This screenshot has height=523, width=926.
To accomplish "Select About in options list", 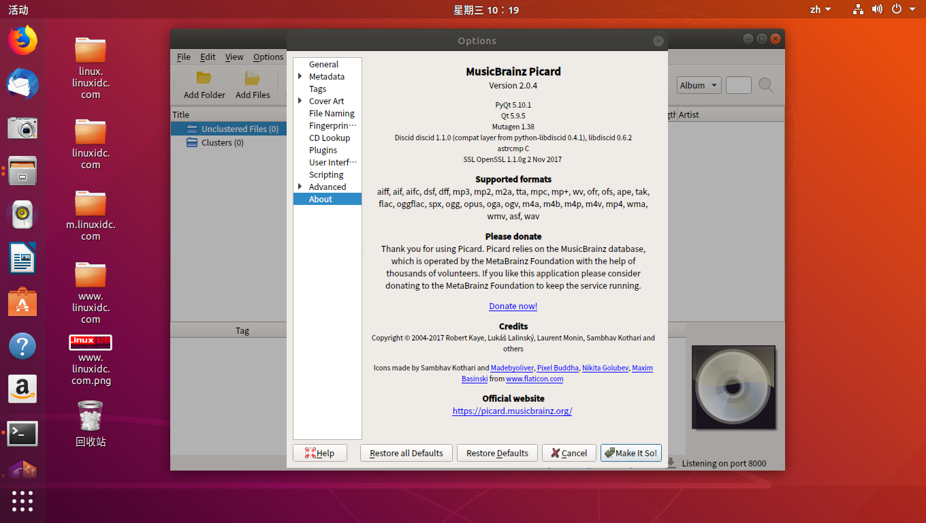I will (x=328, y=199).
